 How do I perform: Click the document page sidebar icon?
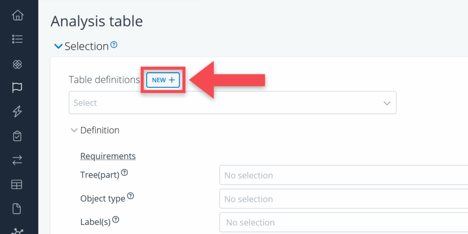[x=17, y=209]
